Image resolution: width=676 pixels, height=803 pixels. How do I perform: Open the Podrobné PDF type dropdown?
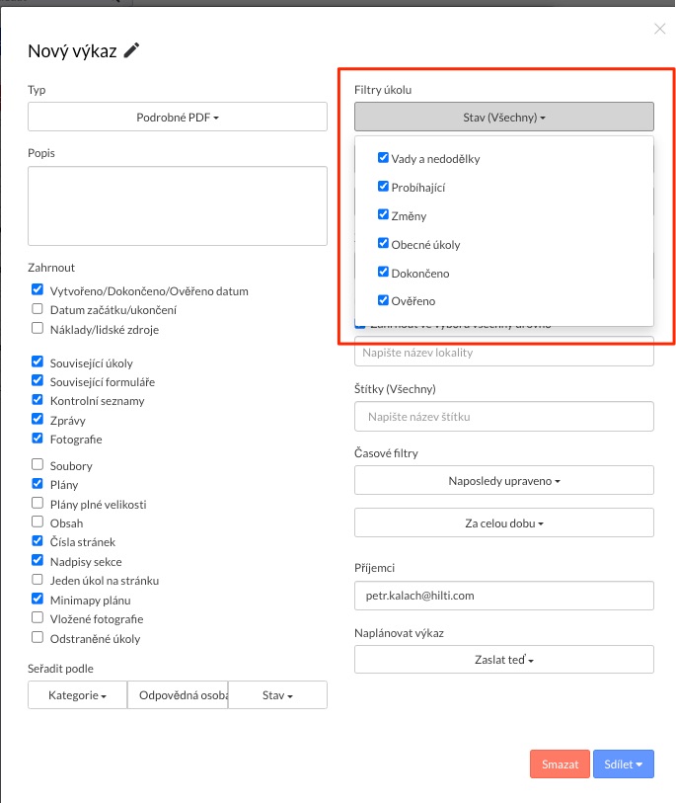pos(177,117)
